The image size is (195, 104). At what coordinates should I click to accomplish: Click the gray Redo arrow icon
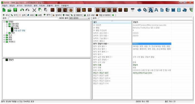pyautogui.click(x=28, y=10)
